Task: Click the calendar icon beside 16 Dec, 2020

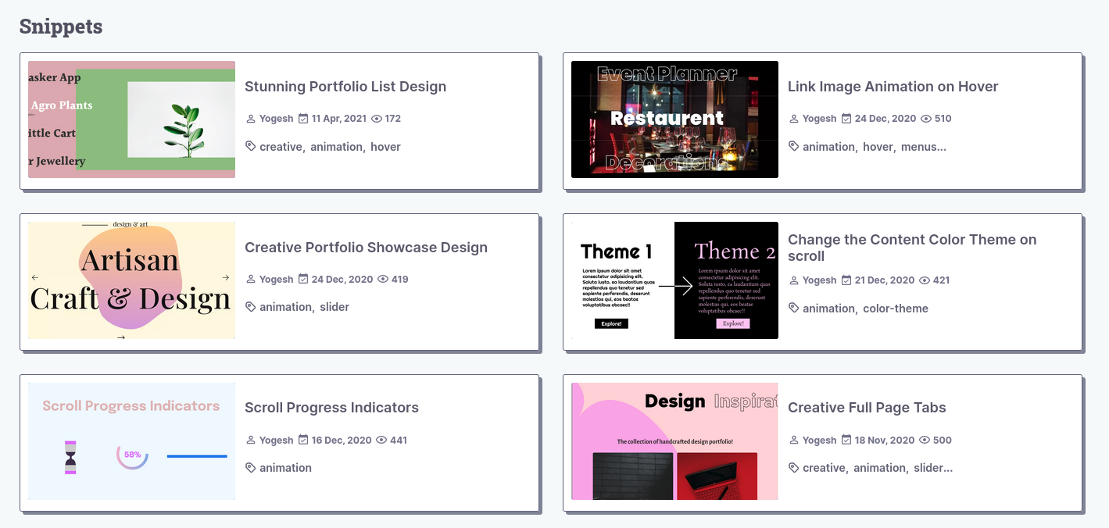Action: (x=303, y=440)
